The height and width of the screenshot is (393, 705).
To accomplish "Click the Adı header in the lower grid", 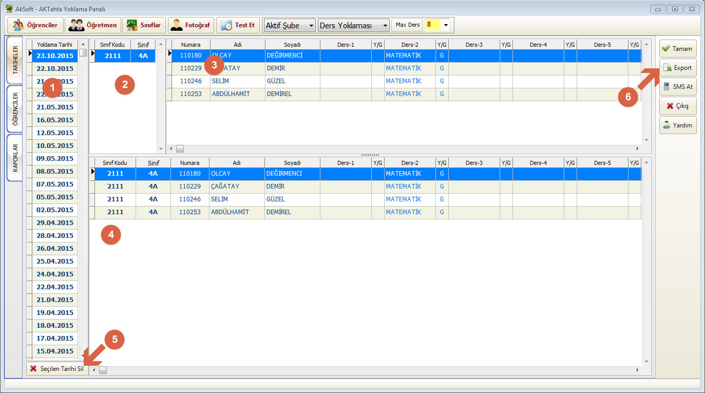I will pyautogui.click(x=237, y=162).
